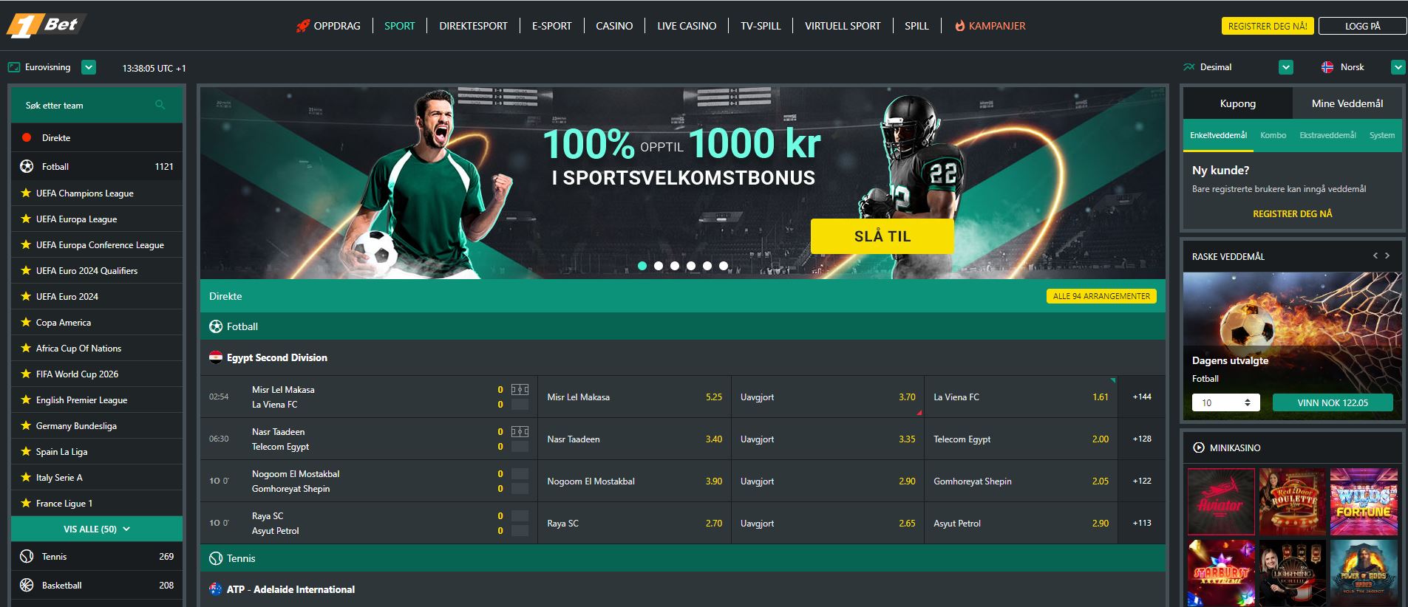
Task: Open the Eurovisning view dropdown
Action: (x=89, y=67)
